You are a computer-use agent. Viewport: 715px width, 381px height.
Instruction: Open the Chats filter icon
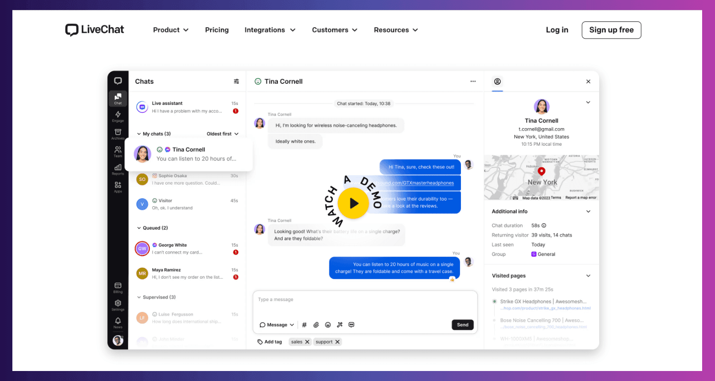tap(236, 81)
